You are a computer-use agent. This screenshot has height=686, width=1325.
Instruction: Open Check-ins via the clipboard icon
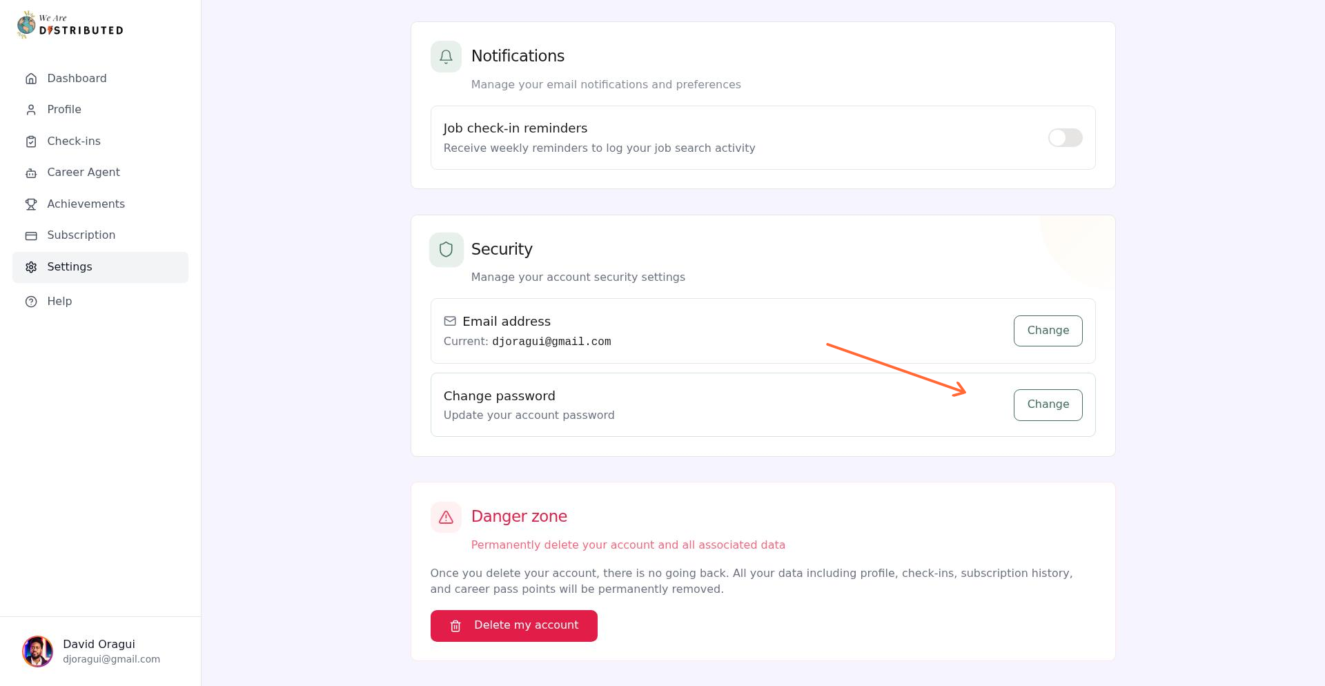(31, 141)
